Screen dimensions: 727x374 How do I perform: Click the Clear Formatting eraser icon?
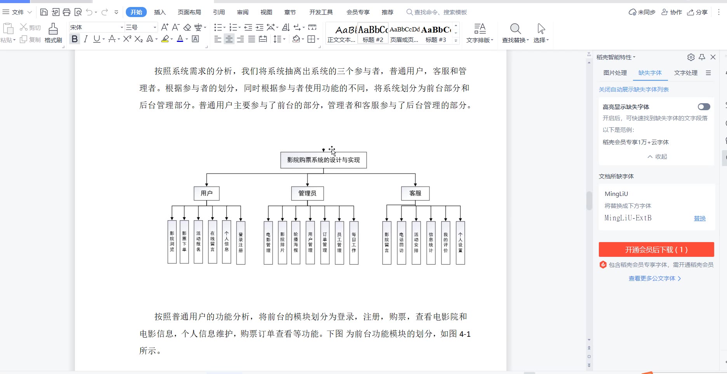(x=187, y=27)
